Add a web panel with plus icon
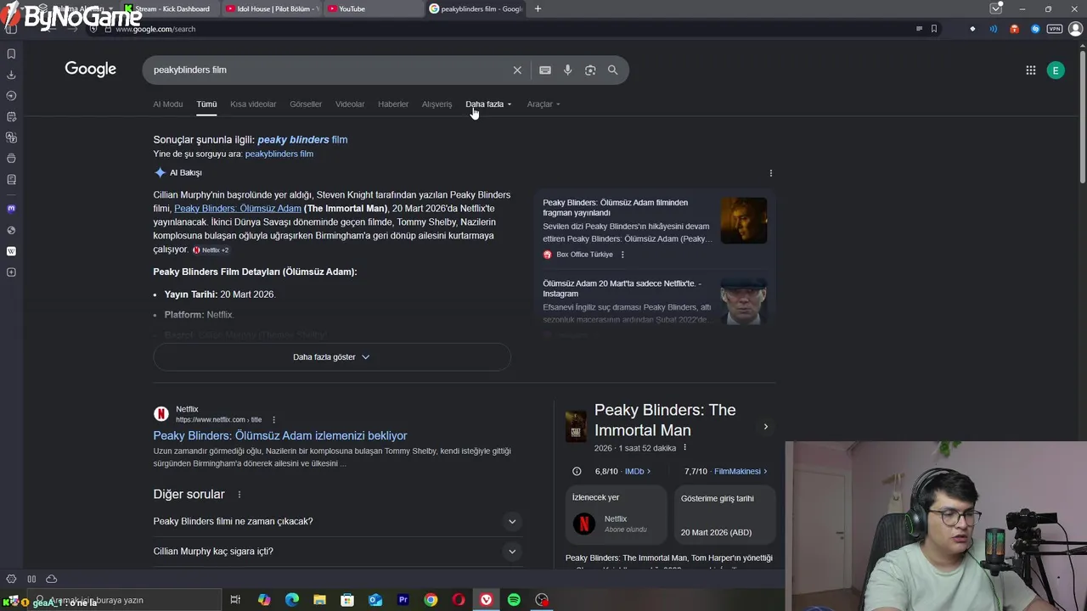Image resolution: width=1087 pixels, height=611 pixels. tap(11, 272)
